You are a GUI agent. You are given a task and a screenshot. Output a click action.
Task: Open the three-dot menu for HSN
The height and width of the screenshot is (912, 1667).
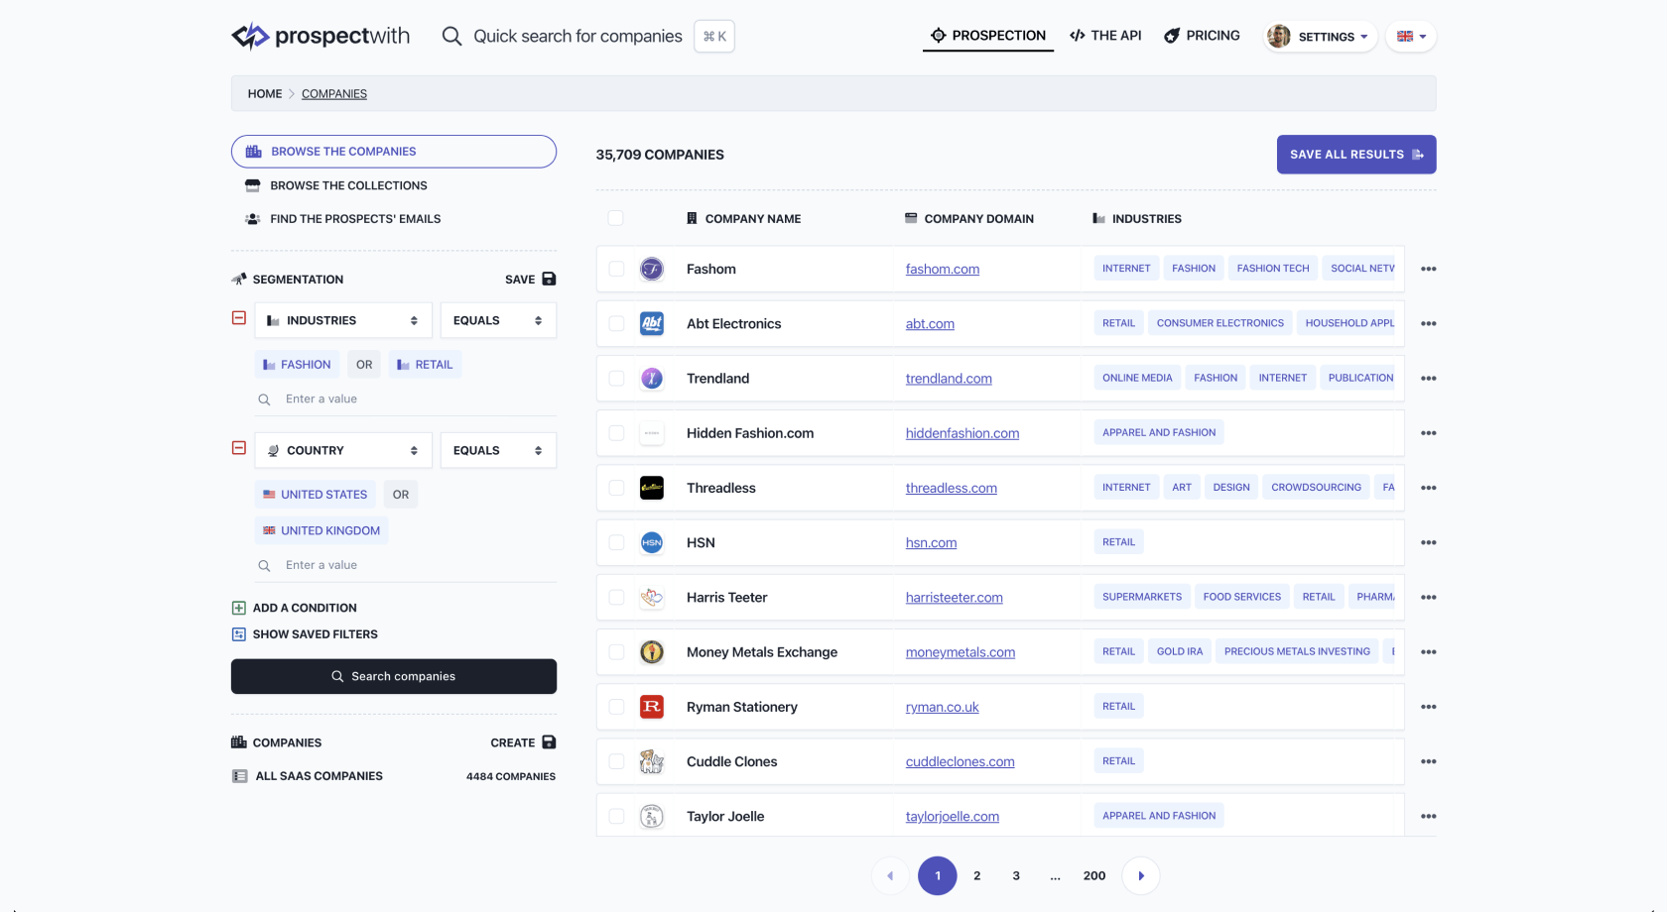click(x=1429, y=542)
